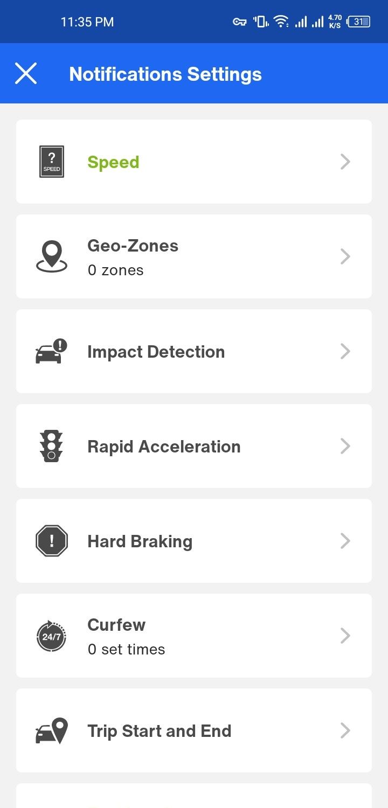The height and width of the screenshot is (808, 388).
Task: Tap the Trip Start and End car icon
Action: (x=52, y=730)
